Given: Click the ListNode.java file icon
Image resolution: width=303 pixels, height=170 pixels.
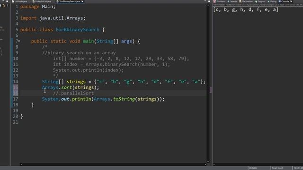Looking at the screenshot, I should pos(13,1).
